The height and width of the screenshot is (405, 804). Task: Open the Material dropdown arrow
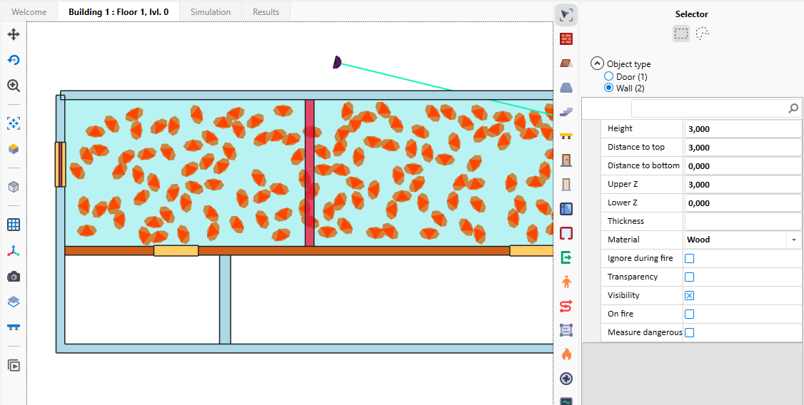tap(794, 240)
